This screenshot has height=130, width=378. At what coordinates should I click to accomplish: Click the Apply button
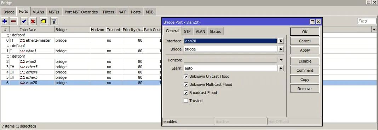point(305,50)
